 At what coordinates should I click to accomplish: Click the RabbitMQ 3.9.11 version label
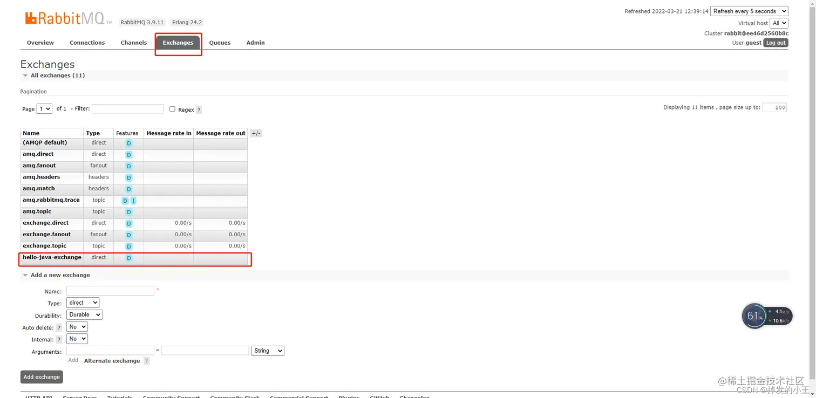point(142,22)
